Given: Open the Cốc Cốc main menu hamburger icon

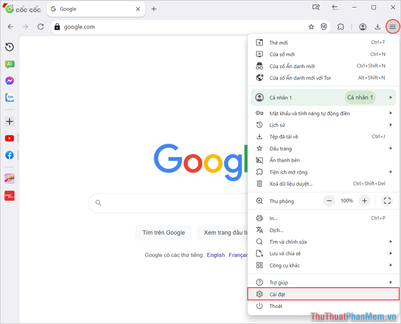Looking at the screenshot, I should click(x=392, y=26).
